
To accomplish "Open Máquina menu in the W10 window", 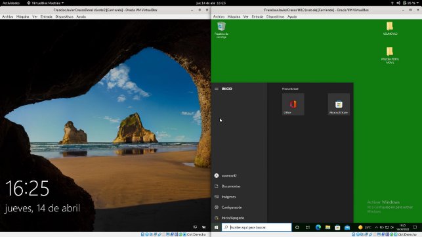I will click(x=234, y=16).
